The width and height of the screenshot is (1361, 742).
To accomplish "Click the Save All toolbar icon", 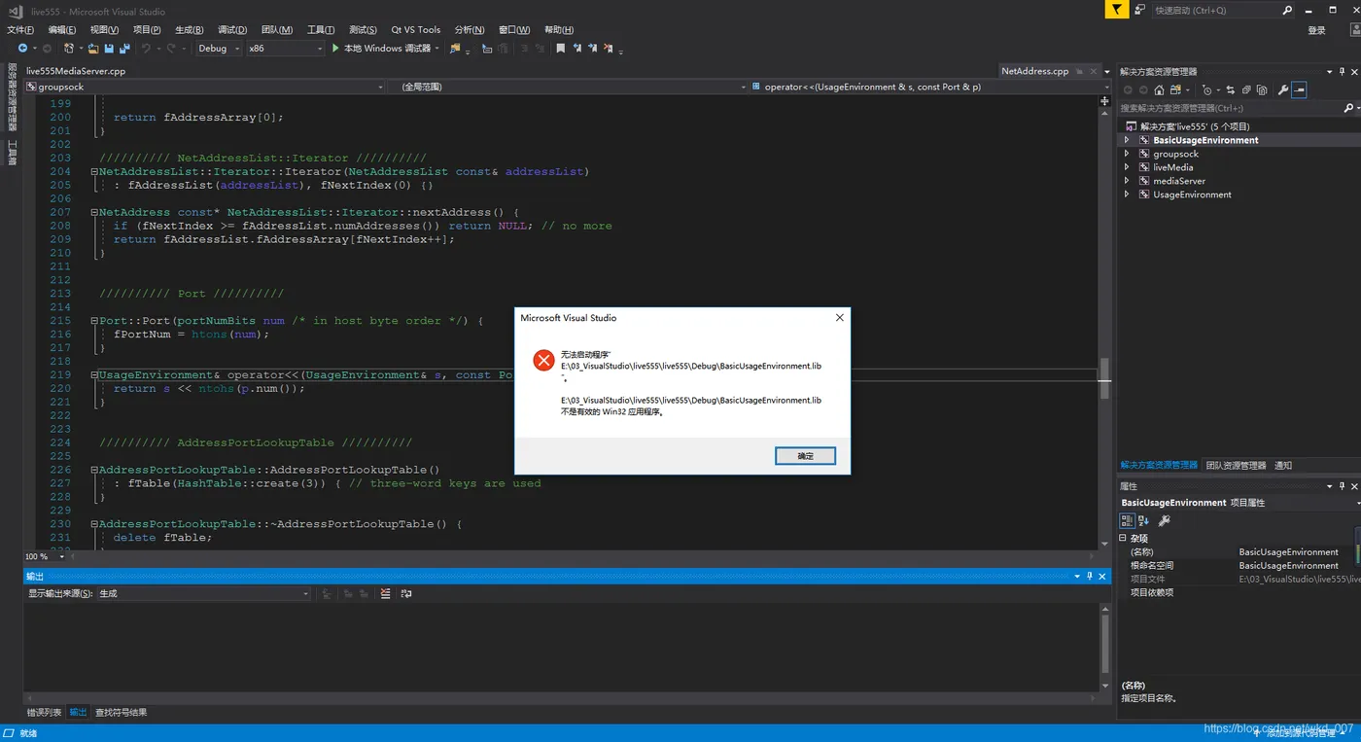I will (x=123, y=49).
